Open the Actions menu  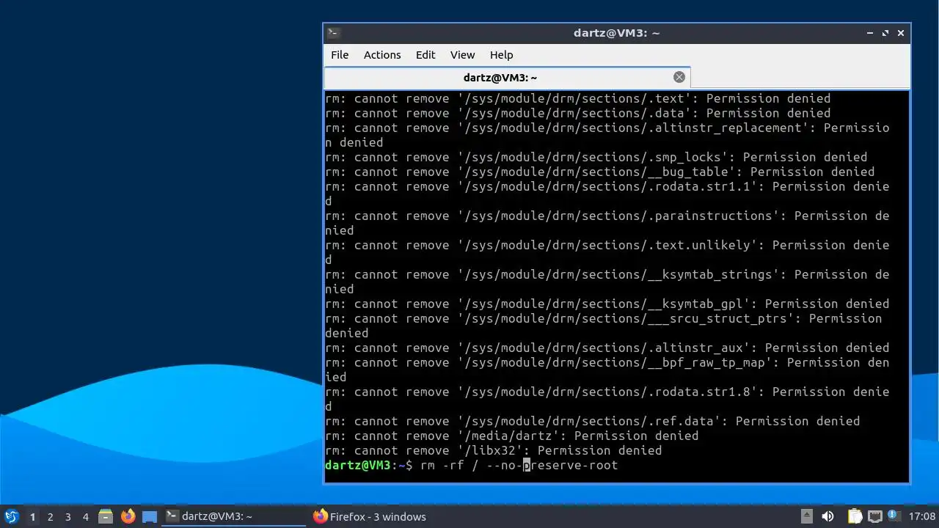[x=382, y=55]
